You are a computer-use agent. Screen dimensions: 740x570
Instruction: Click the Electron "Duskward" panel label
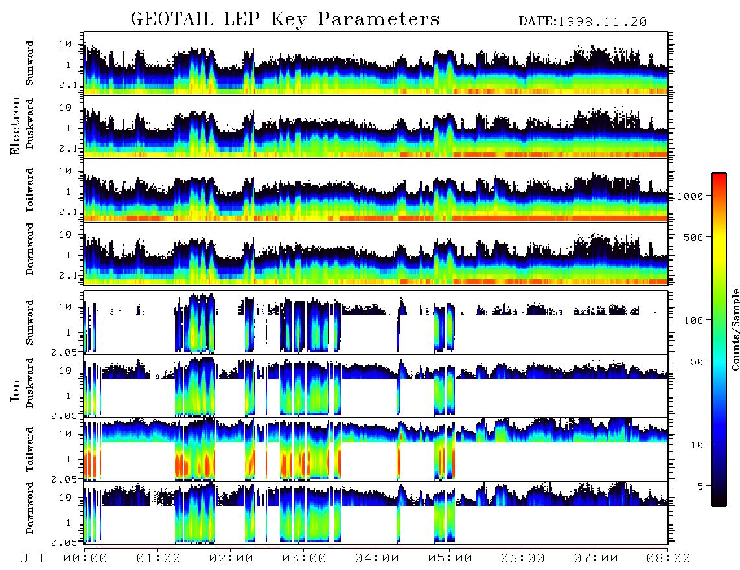(x=30, y=124)
